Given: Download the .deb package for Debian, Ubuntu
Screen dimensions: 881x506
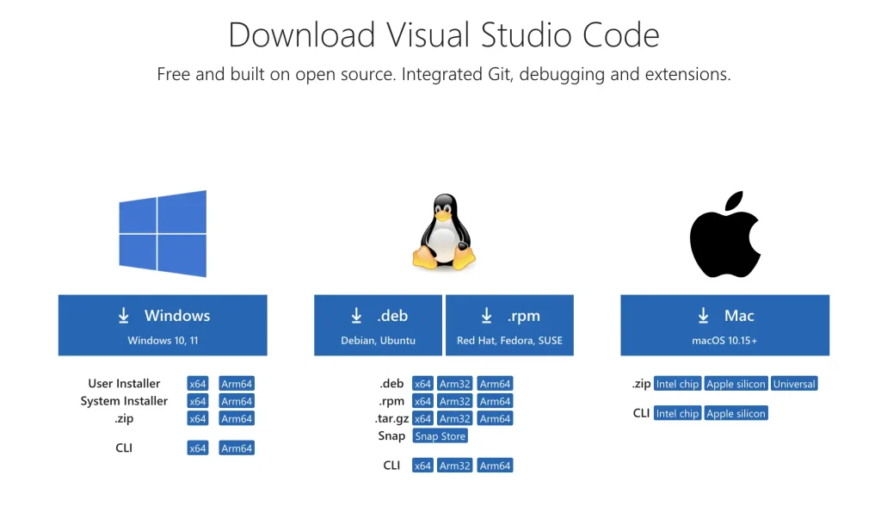Looking at the screenshot, I should (x=378, y=325).
